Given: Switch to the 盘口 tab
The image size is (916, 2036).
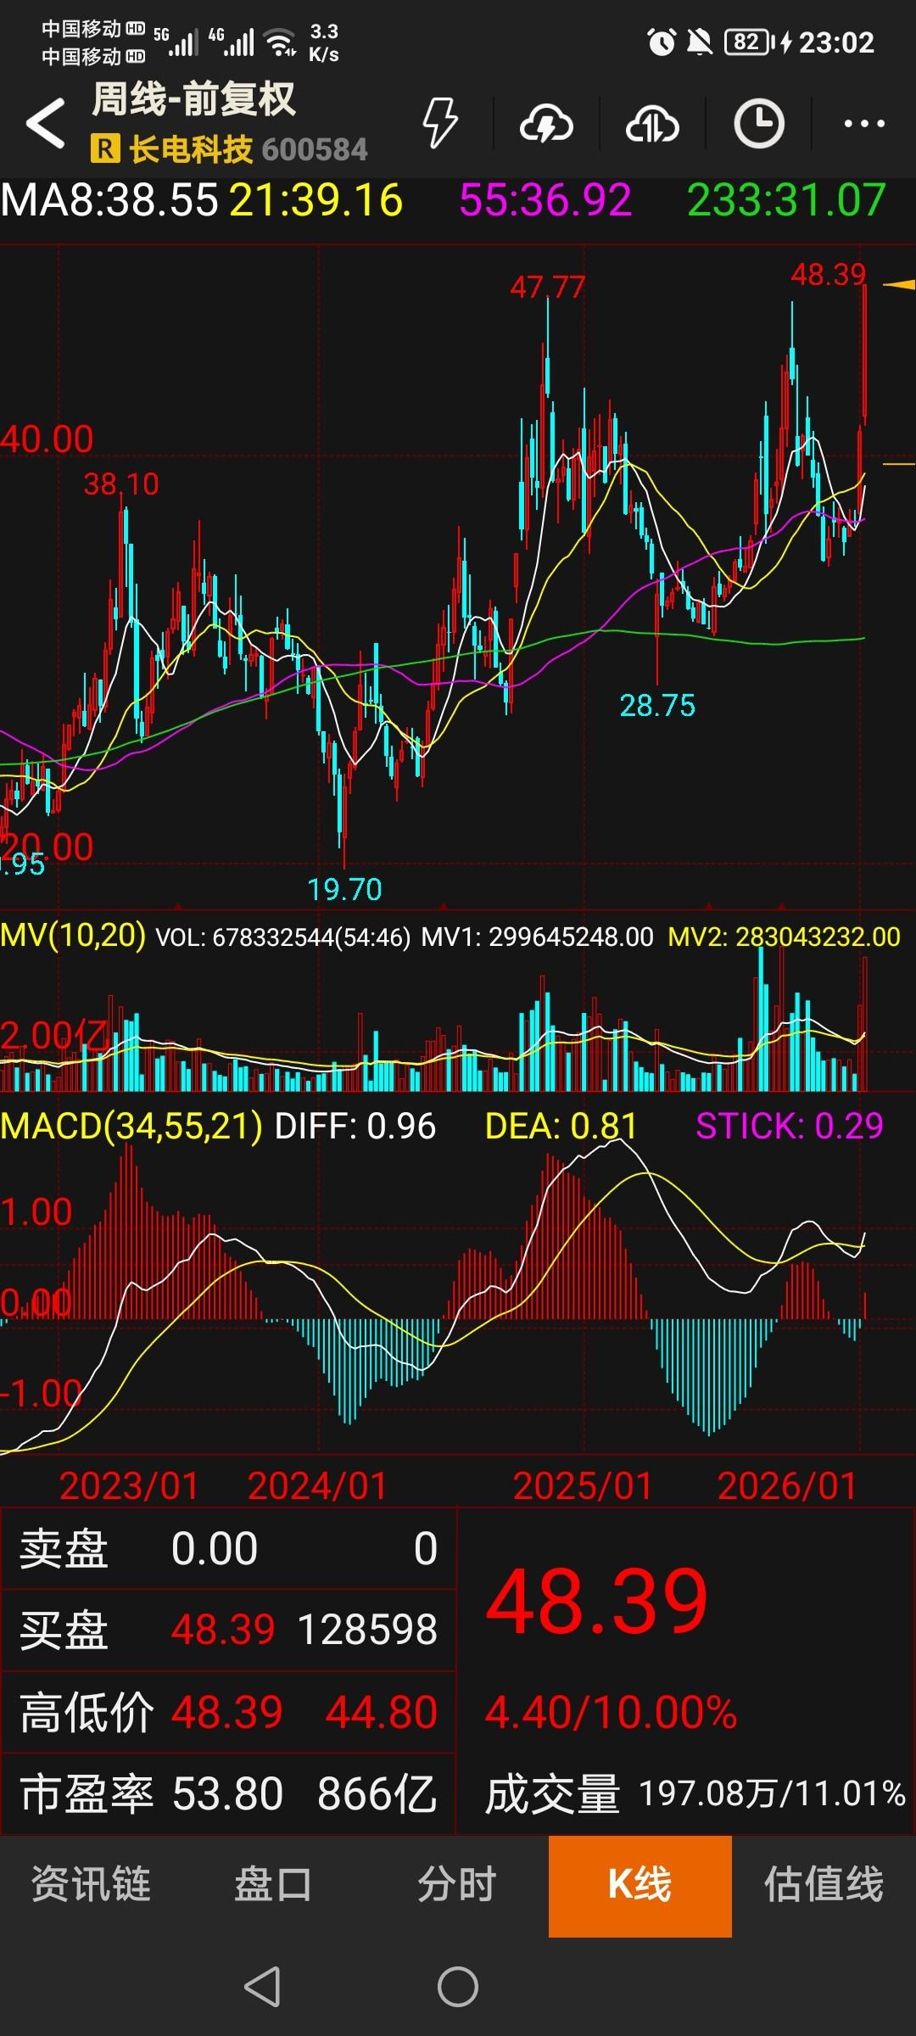Looking at the screenshot, I should (273, 1884).
